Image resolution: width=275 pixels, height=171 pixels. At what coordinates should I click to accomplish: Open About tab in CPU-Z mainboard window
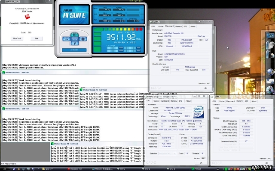(193, 27)
